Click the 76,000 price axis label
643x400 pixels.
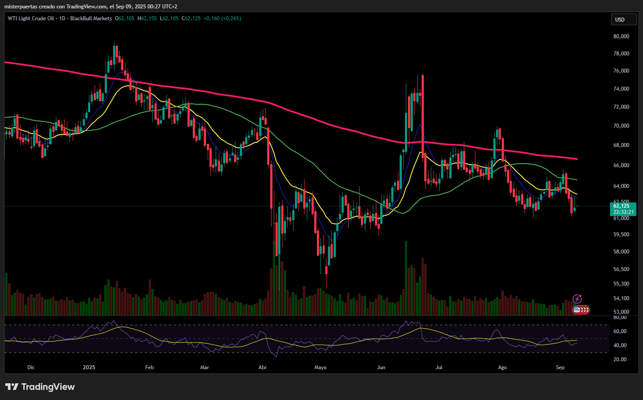(621, 71)
